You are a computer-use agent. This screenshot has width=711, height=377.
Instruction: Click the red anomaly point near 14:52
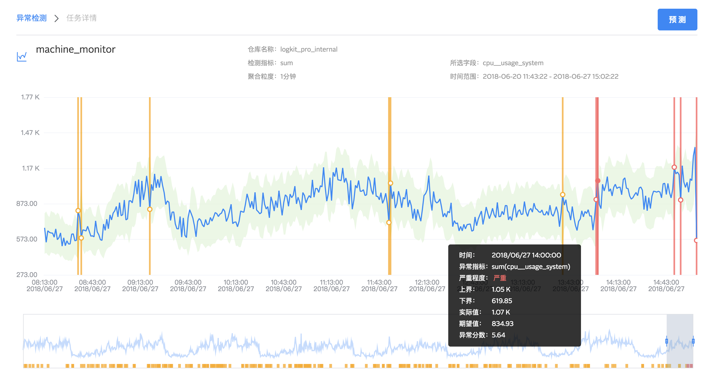tap(681, 200)
